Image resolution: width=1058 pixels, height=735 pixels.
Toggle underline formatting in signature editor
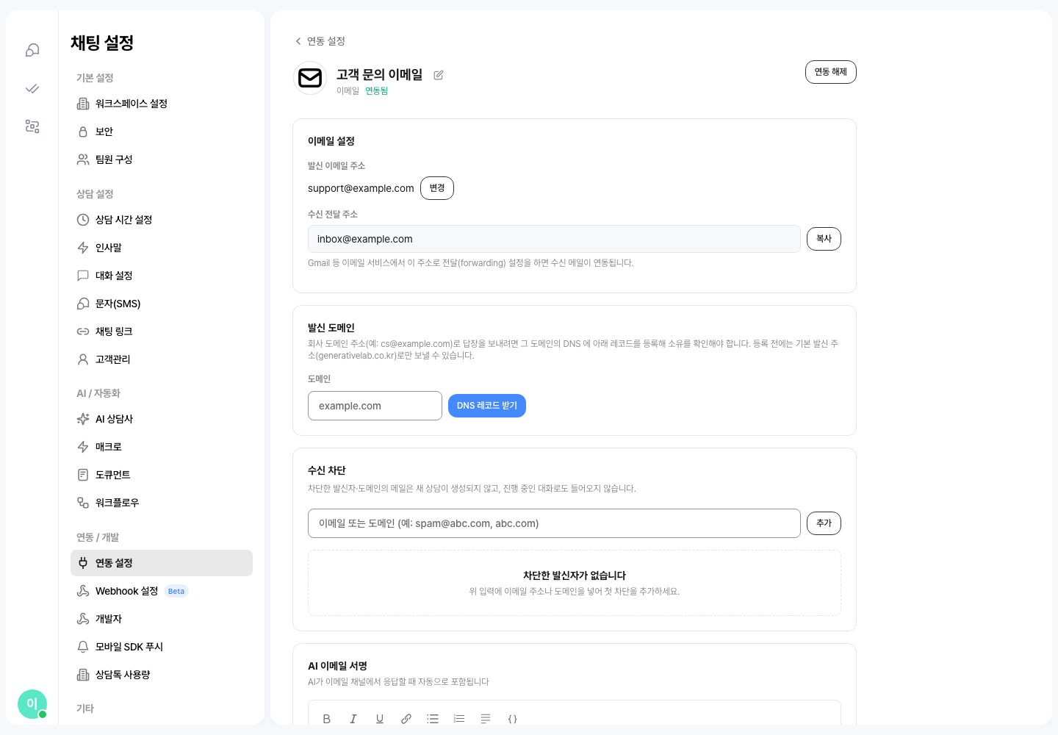tap(380, 719)
